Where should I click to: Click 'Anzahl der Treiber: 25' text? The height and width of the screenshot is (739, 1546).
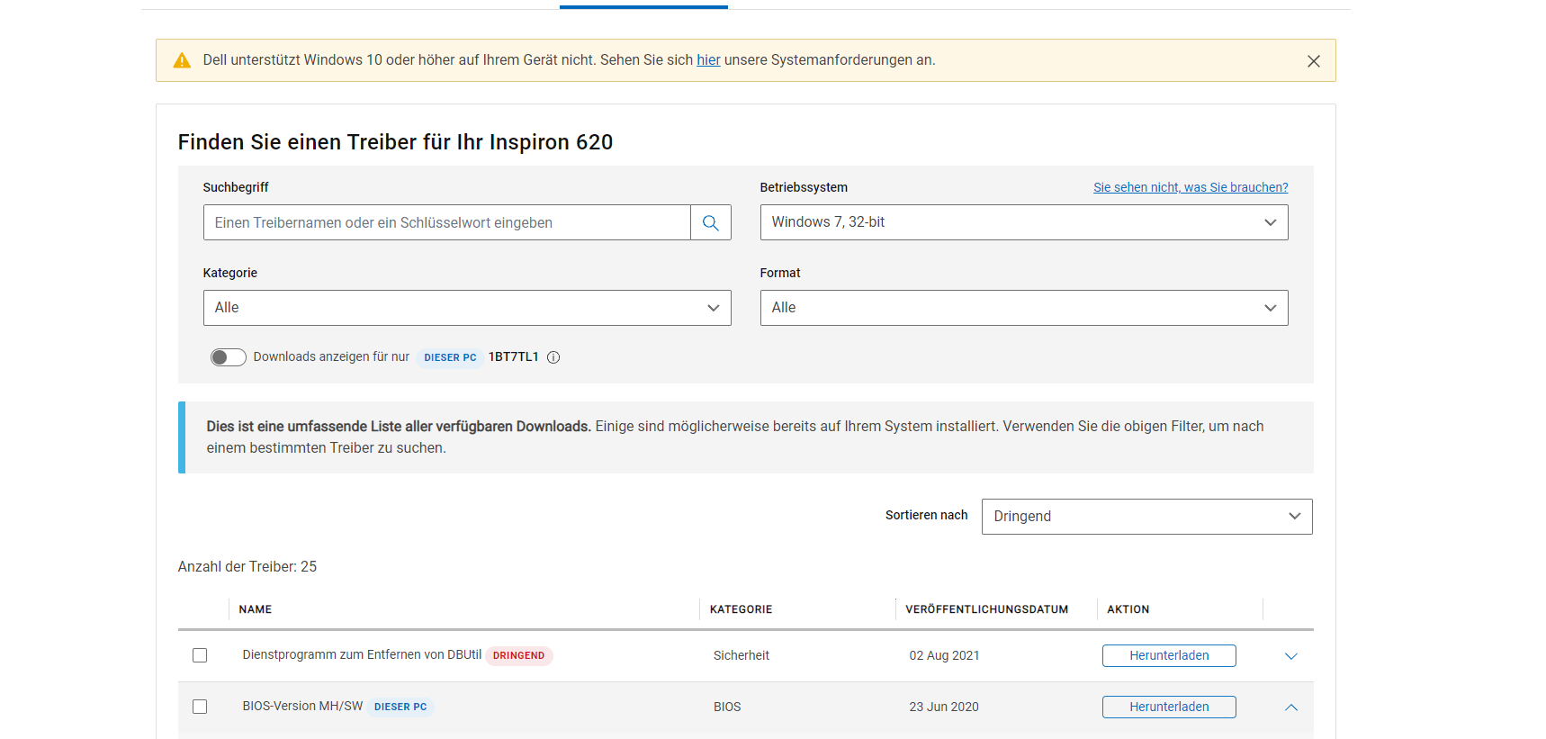247,566
